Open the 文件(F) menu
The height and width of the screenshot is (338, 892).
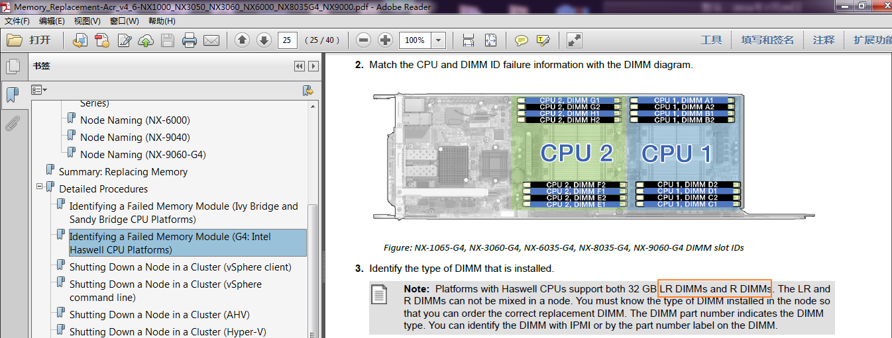click(x=17, y=21)
